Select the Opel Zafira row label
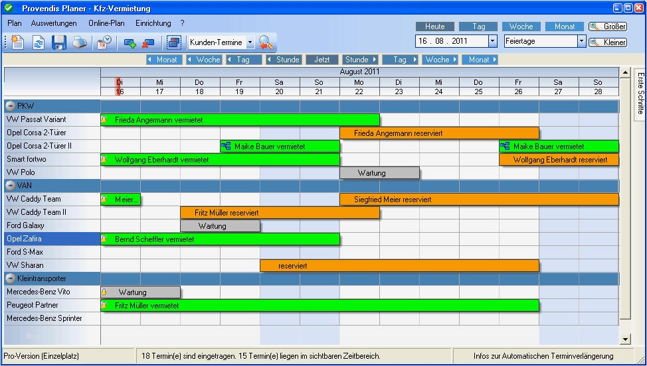This screenshot has height=366, width=647. [x=52, y=239]
